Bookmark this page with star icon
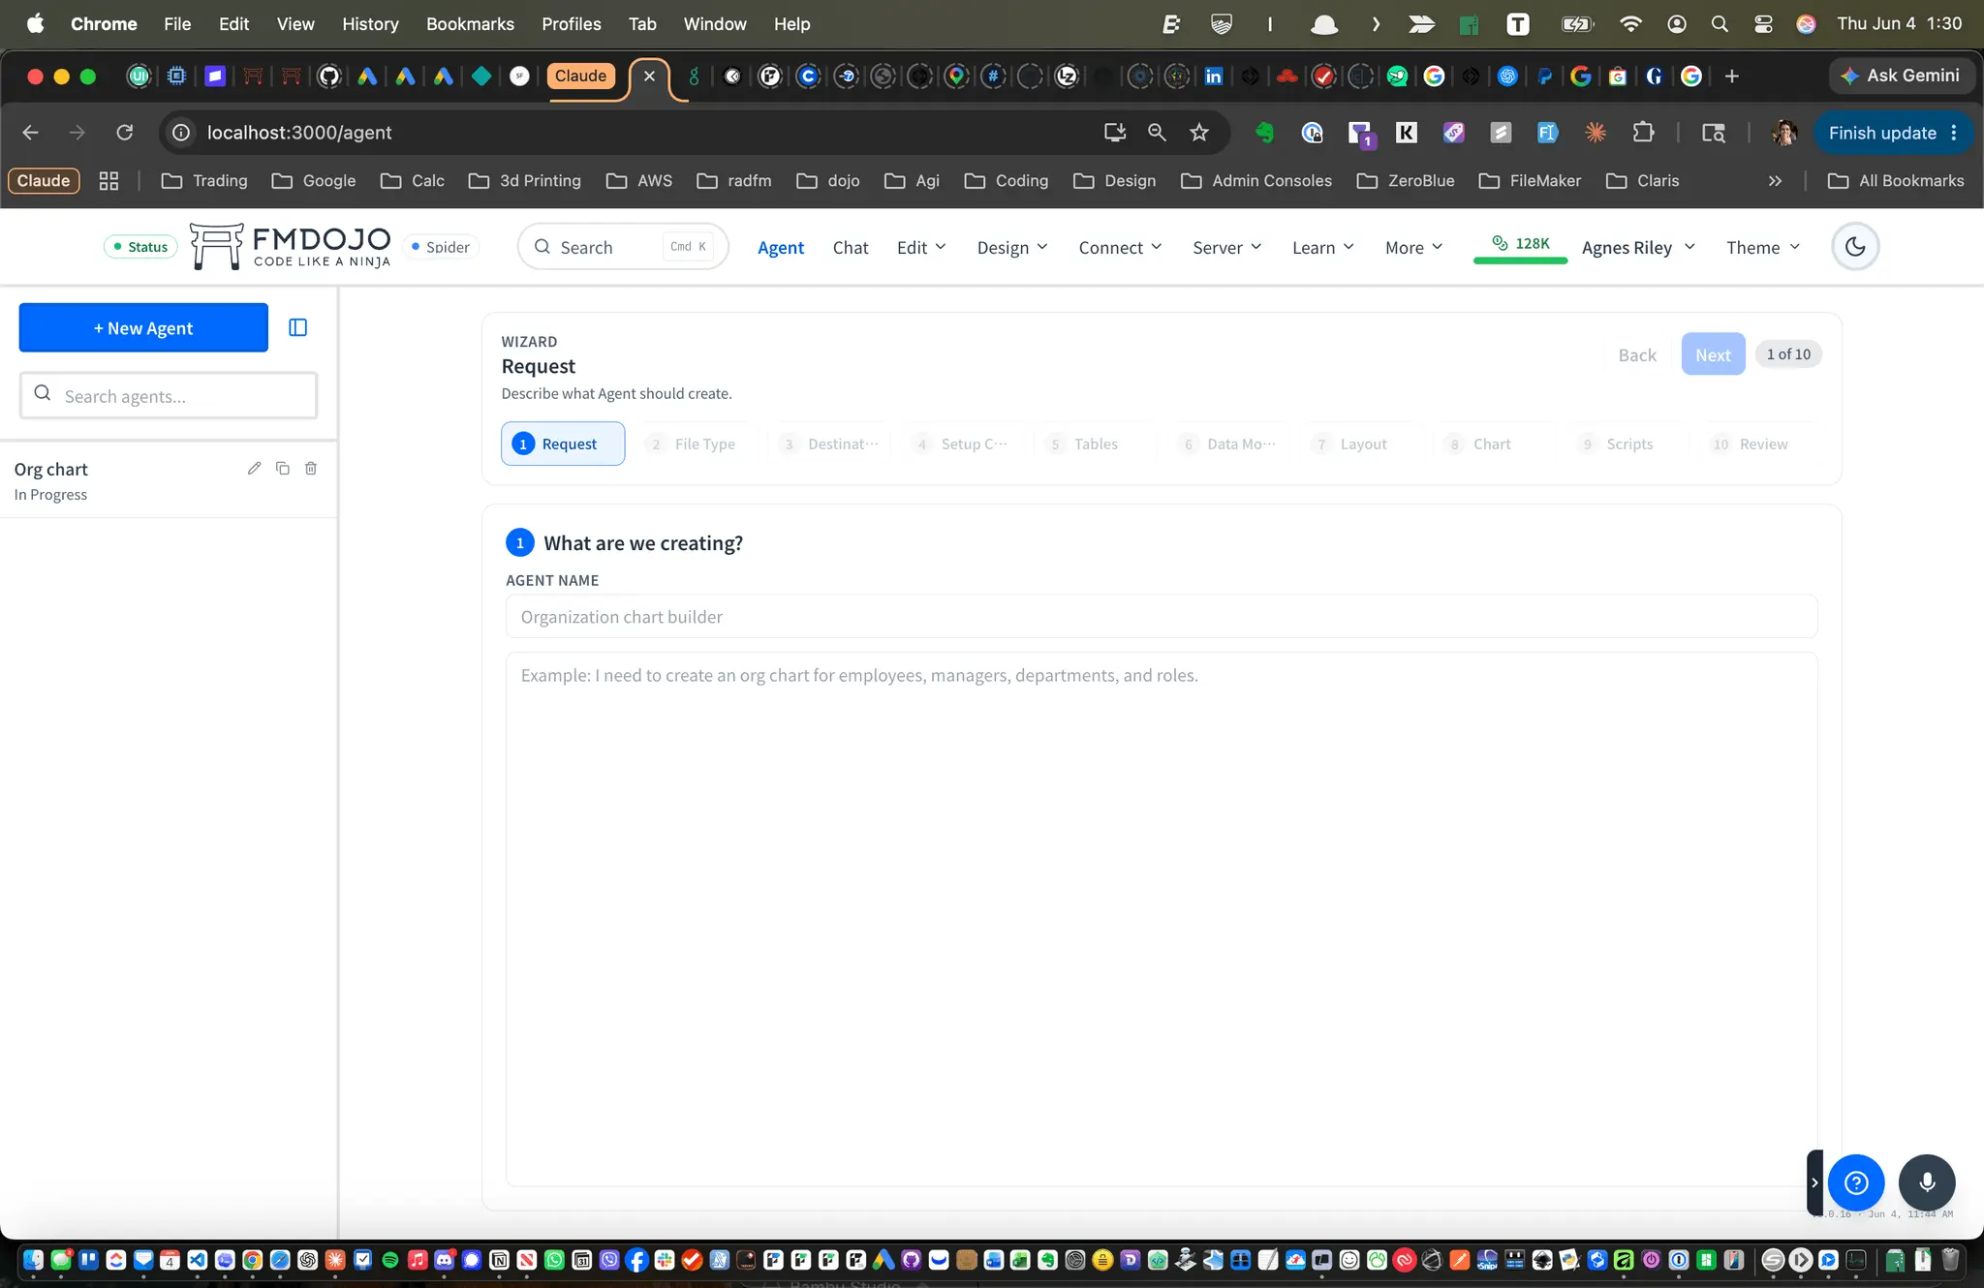1984x1288 pixels. pos(1199,133)
